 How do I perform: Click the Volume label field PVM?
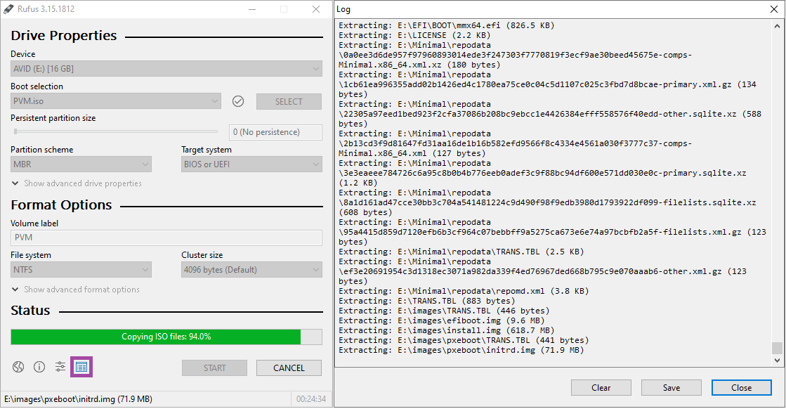166,238
